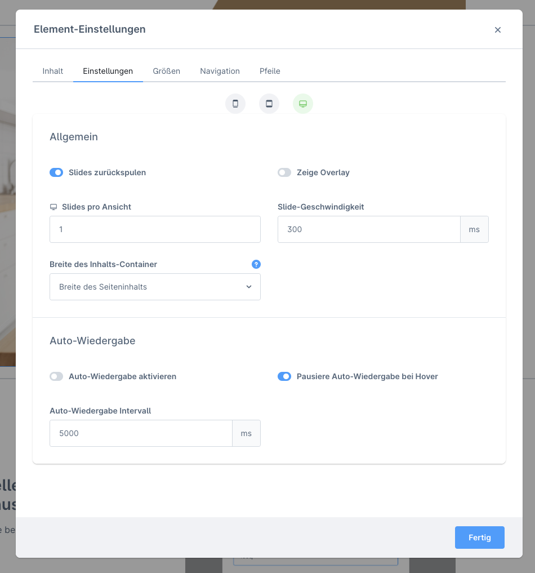
Task: Select the tablet device view icon
Action: coord(269,104)
